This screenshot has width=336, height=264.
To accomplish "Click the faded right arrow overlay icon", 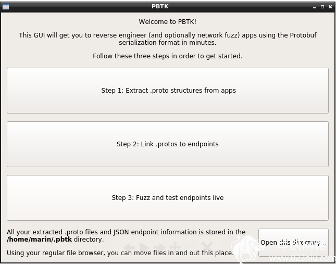I will tap(159, 248).
